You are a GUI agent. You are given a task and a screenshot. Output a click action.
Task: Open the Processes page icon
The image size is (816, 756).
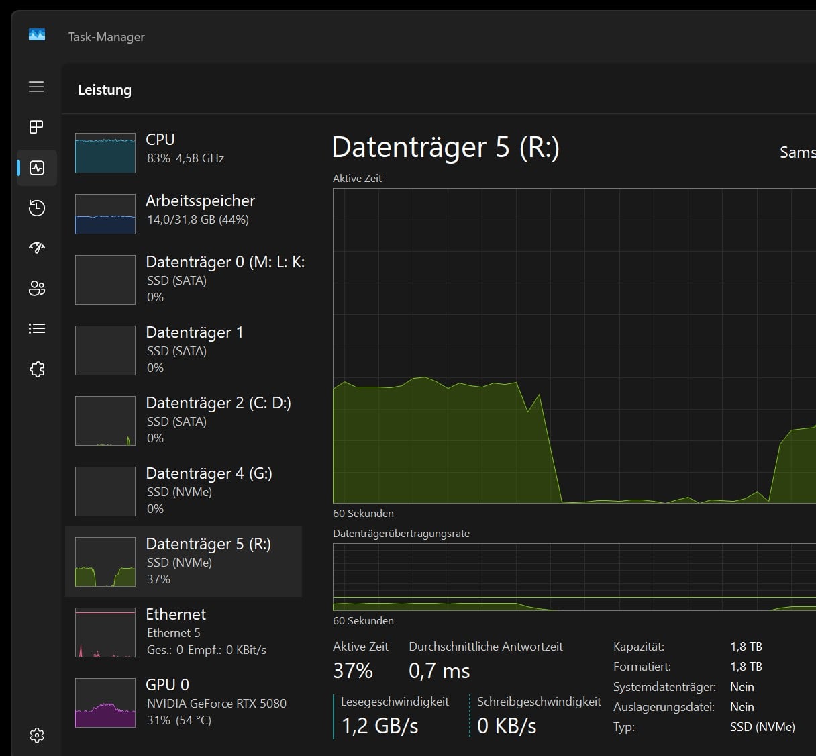pos(36,127)
